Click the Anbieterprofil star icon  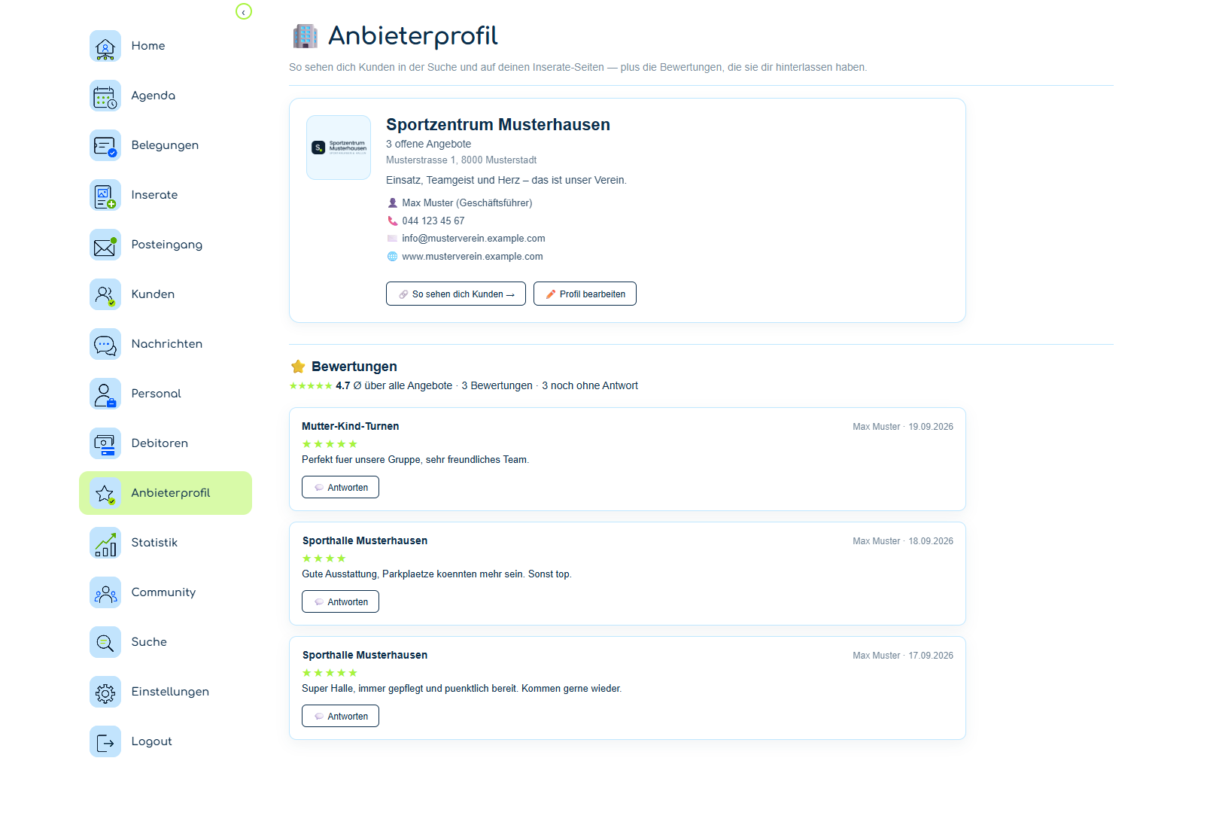tap(105, 493)
